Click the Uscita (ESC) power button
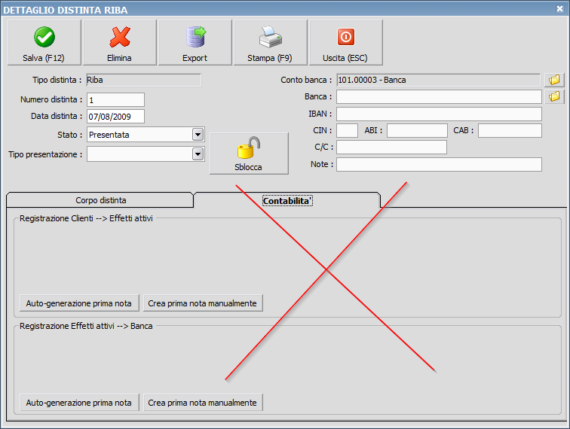 pyautogui.click(x=346, y=43)
